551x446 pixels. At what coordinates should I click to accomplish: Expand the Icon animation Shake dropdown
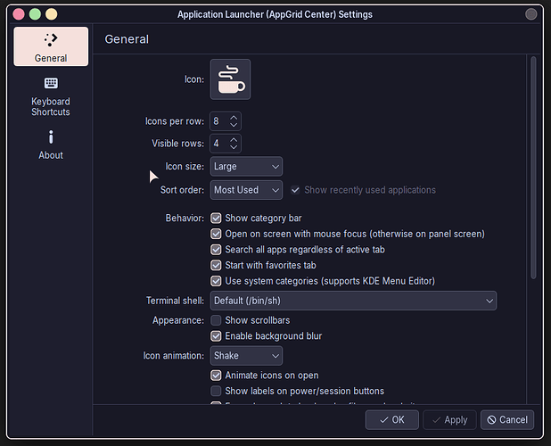(246, 356)
